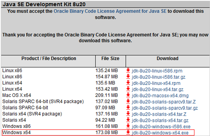Select the 137.16 MB file size
The image size is (210, 136).
107,114
